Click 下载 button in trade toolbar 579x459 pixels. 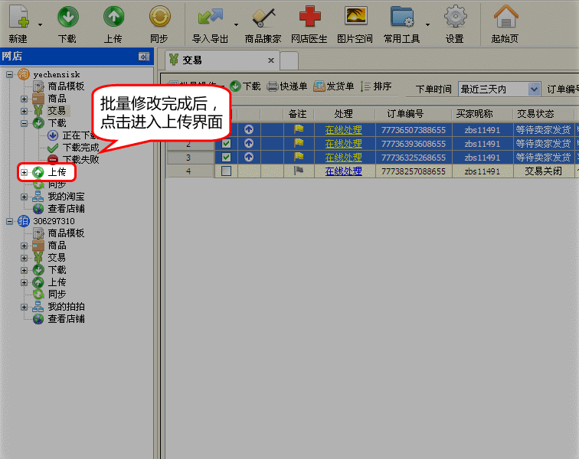(x=245, y=86)
